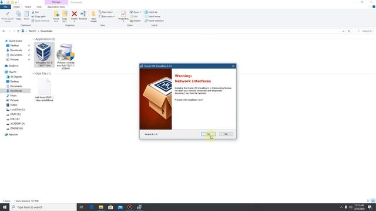Open the New item dropdown

[x=106, y=12]
